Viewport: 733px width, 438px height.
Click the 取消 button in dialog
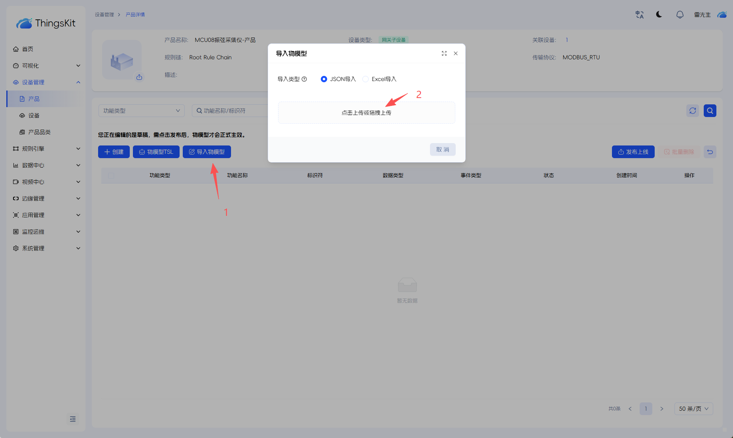pos(442,149)
